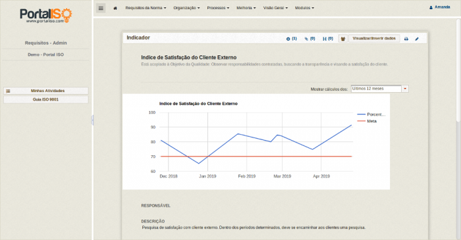Open the Modulos menu

304,8
